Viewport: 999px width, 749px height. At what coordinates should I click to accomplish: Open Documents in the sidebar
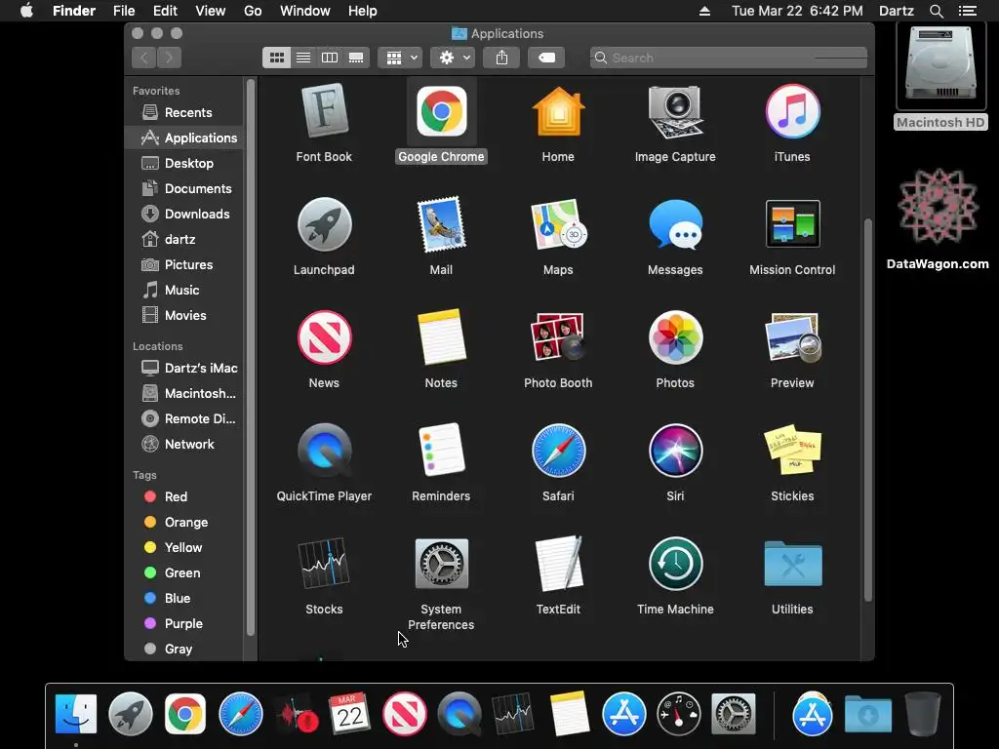[x=184, y=189]
